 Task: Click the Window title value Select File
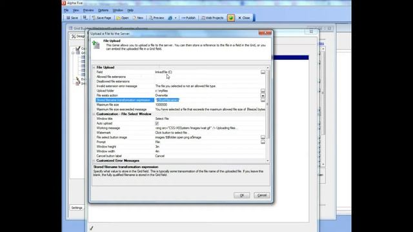pos(162,119)
